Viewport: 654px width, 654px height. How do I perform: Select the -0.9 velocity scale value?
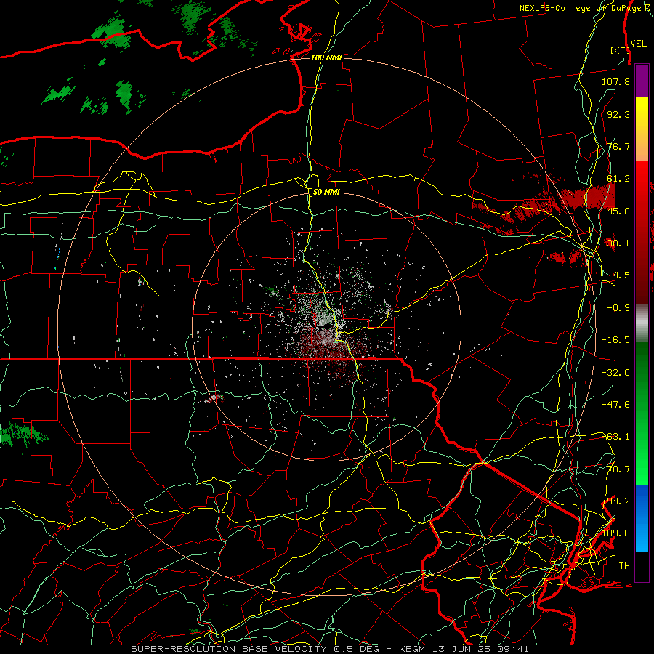[x=618, y=308]
